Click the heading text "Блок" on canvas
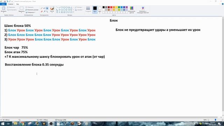 click(x=114, y=20)
